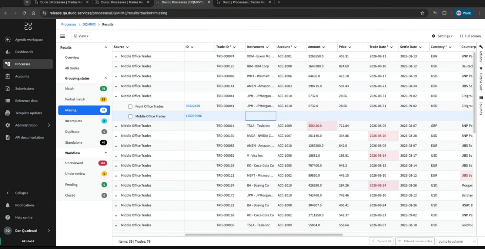Open Notifications bell icon
Viewport: 485px width, 249px height.
point(8,205)
